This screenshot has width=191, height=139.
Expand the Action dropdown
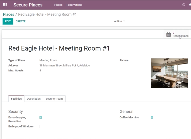[119, 21]
